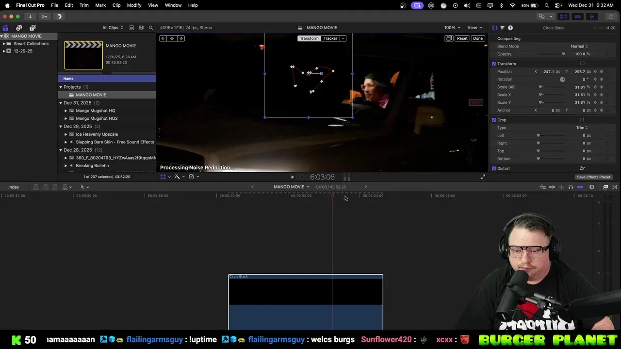Image resolution: width=621 pixels, height=349 pixels.
Task: Select the MANGO MOVIE project thumbnail
Action: pos(83,55)
